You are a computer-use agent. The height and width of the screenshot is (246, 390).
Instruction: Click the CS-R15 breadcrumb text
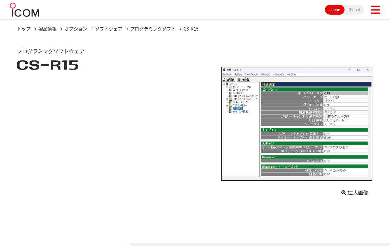[191, 29]
